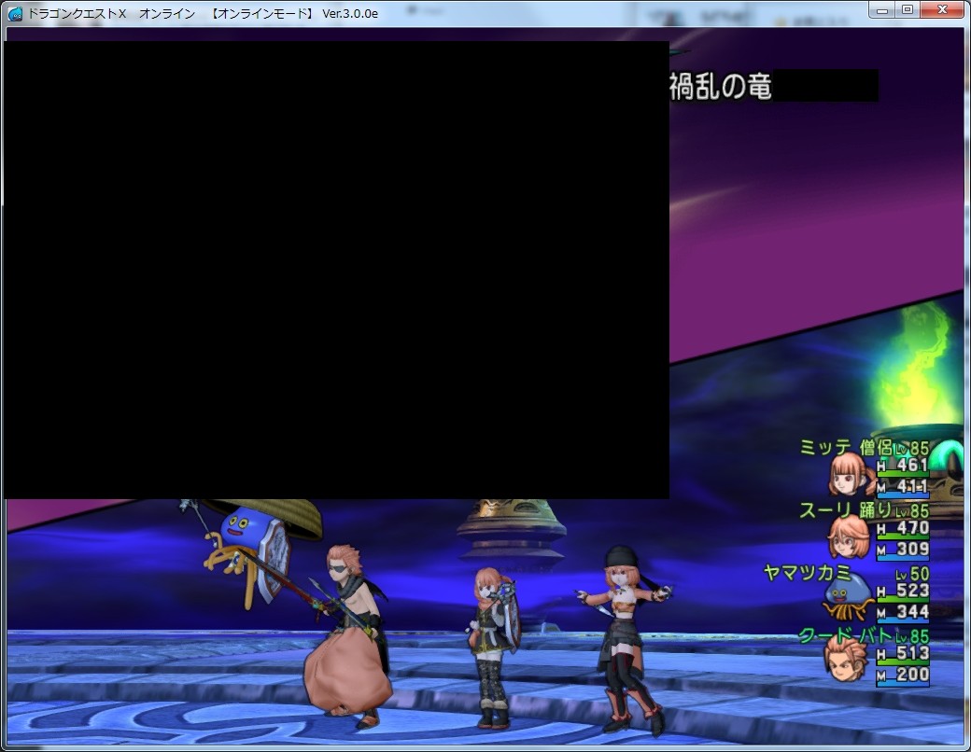Click ミッテ's HP value 461

point(912,465)
